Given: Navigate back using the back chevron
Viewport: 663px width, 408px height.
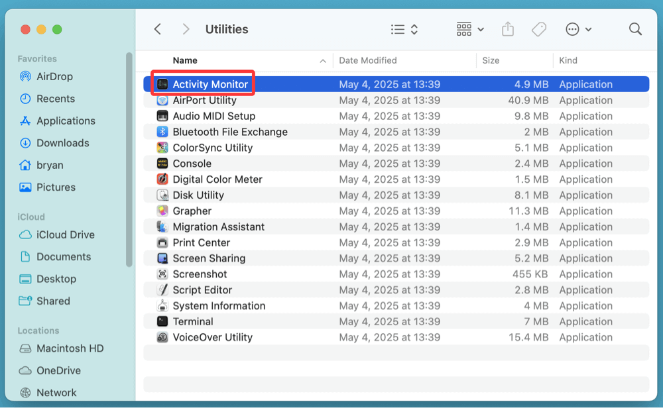Looking at the screenshot, I should pos(157,29).
